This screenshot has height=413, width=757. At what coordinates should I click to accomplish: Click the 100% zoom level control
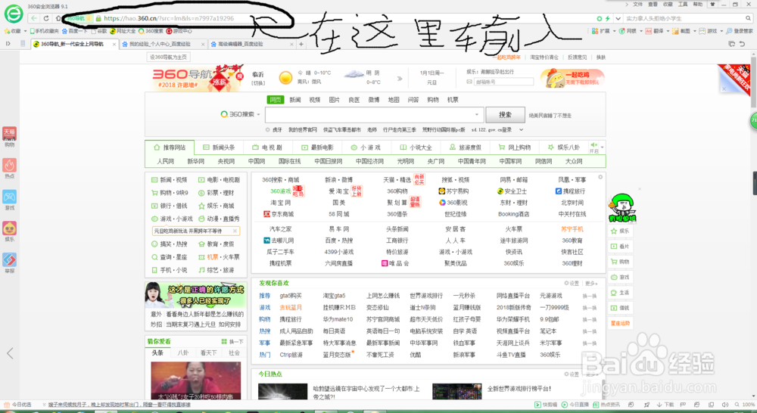click(745, 405)
